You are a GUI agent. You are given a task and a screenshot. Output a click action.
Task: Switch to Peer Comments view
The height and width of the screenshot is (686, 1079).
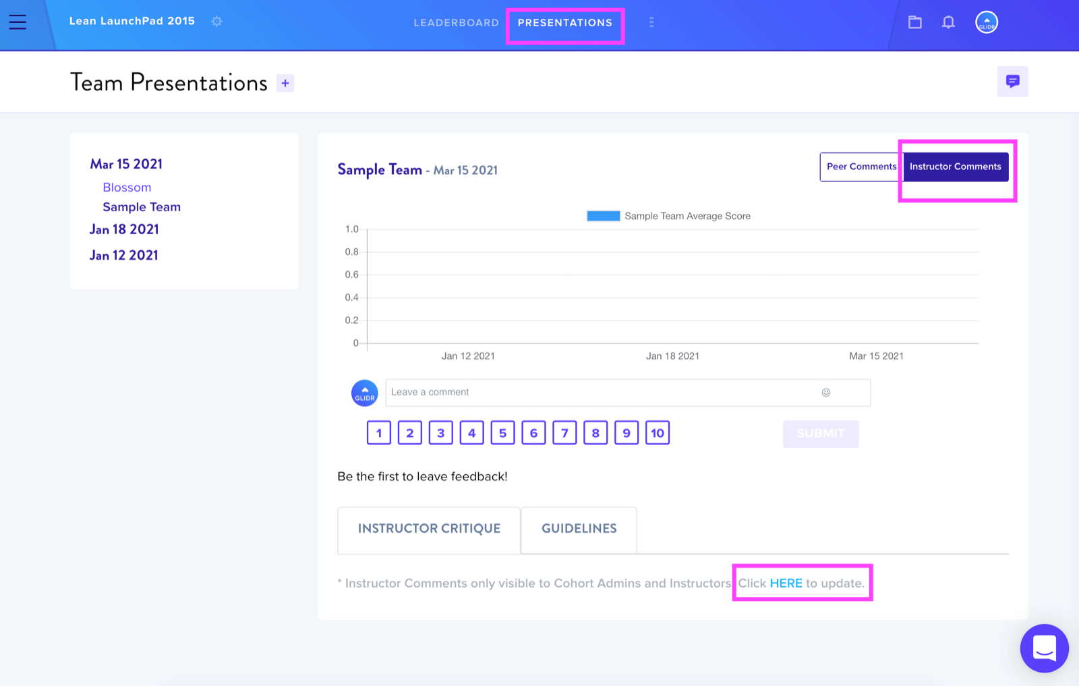(861, 167)
